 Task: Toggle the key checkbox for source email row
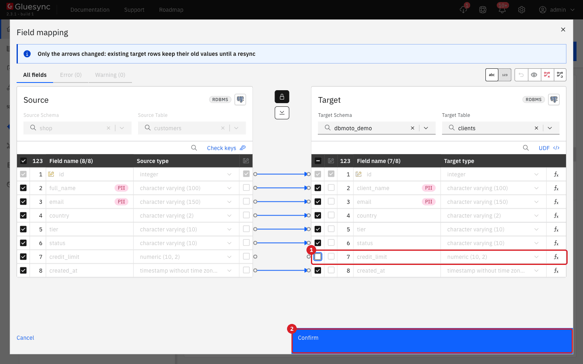(246, 201)
